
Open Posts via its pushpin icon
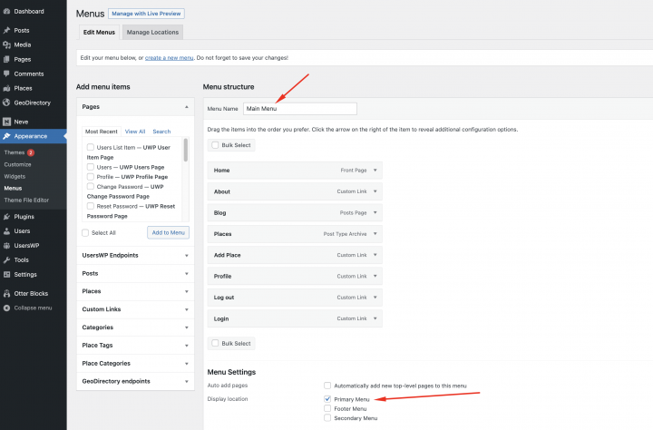[x=6, y=30]
